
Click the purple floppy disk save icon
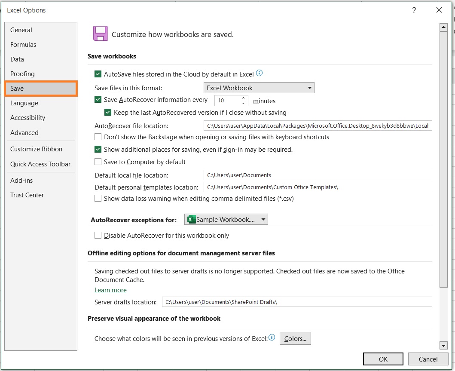tap(100, 34)
